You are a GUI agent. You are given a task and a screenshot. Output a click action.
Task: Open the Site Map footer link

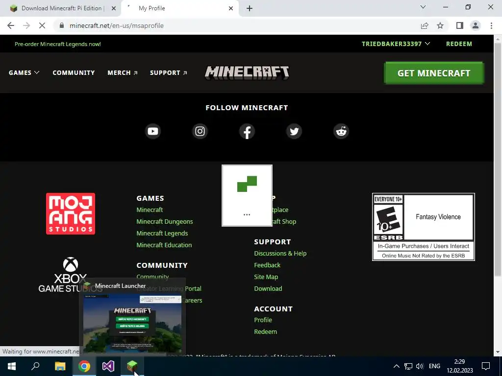266,277
